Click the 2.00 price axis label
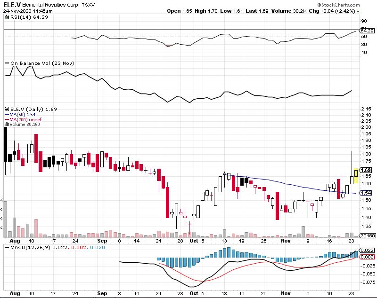The image size is (377, 298). click(366, 127)
